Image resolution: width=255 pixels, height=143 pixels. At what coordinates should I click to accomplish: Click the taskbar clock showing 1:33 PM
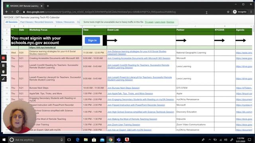click(x=240, y=139)
